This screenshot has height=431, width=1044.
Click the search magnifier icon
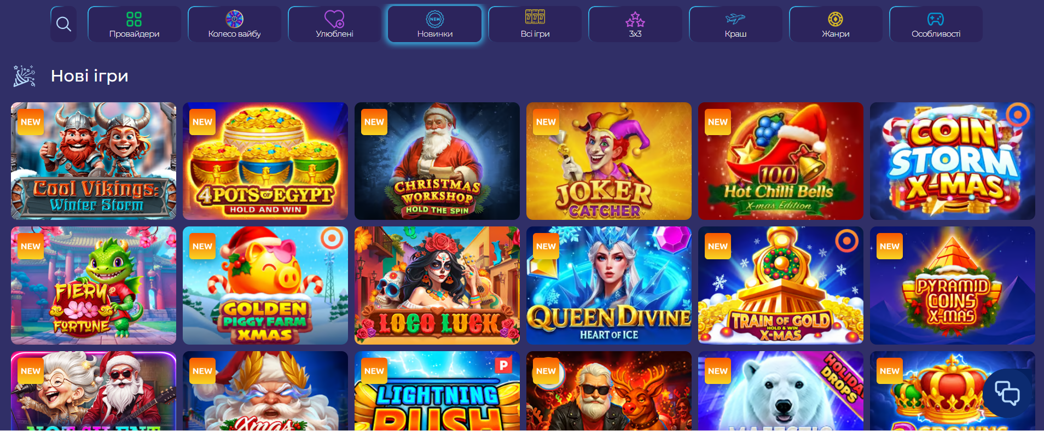pos(63,24)
